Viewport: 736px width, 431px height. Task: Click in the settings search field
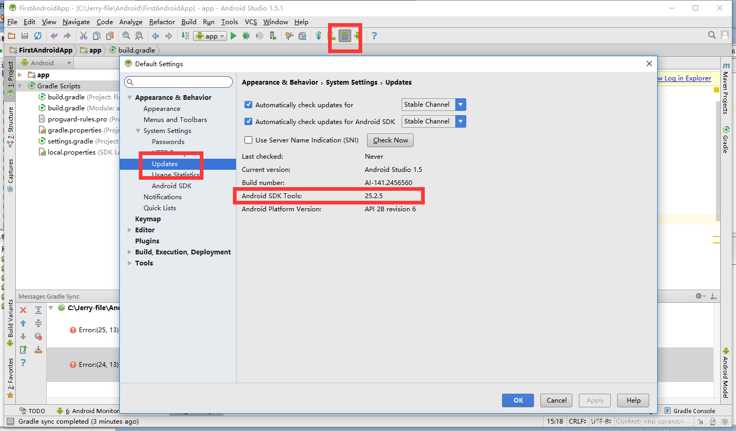pyautogui.click(x=179, y=82)
